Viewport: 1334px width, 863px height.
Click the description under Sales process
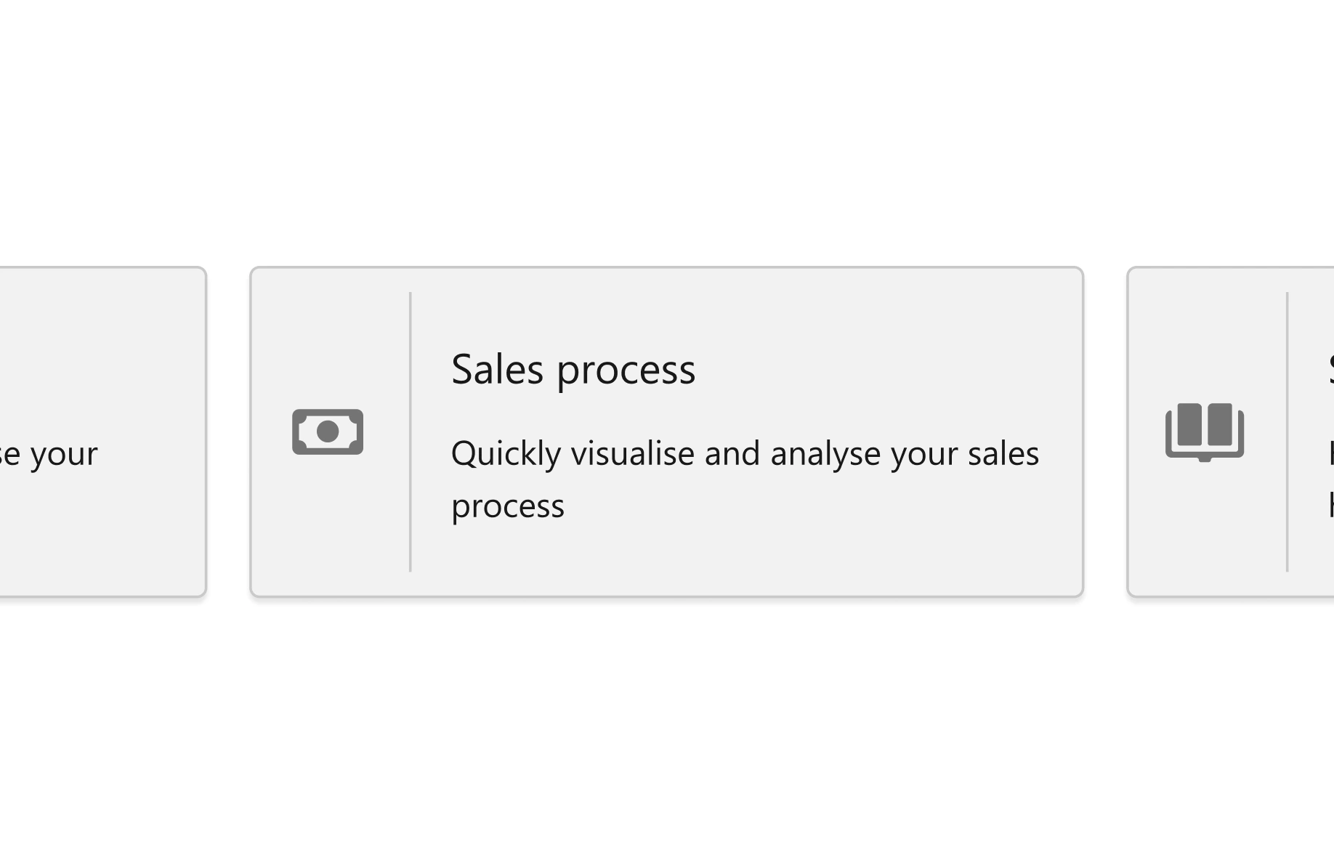(x=745, y=478)
